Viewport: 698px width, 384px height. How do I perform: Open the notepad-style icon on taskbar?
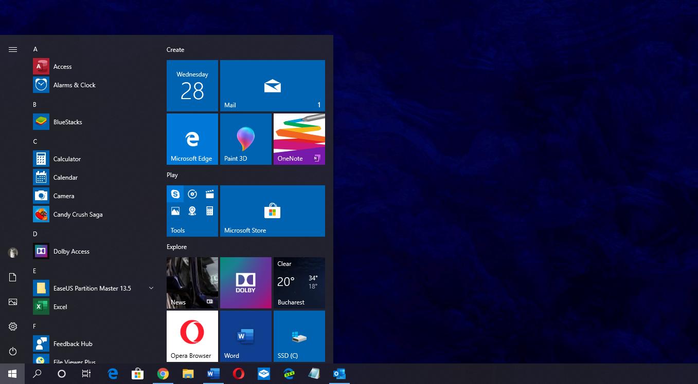[x=314, y=374]
